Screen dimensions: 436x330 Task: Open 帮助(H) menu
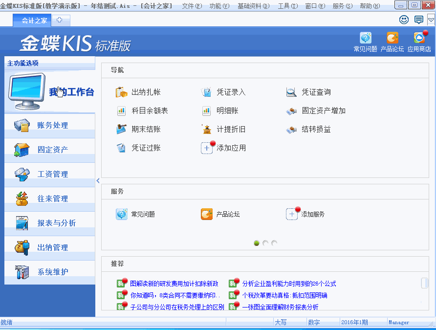click(370, 6)
